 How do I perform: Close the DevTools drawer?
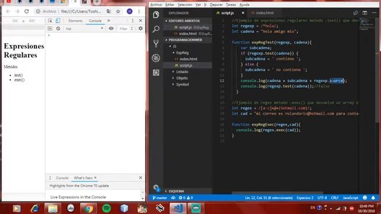click(140, 178)
